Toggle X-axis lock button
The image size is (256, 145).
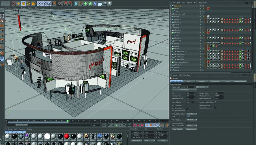tap(39, 3)
